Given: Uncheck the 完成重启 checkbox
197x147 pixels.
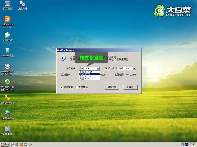Looking at the screenshot, I should tap(62, 87).
